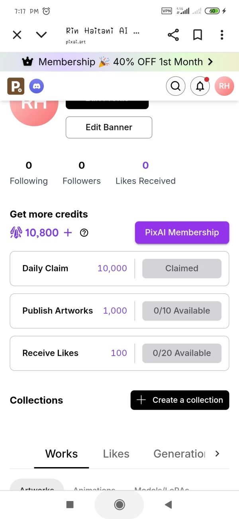The width and height of the screenshot is (239, 519).
Task: Switch to the Likes tab
Action: click(x=116, y=454)
